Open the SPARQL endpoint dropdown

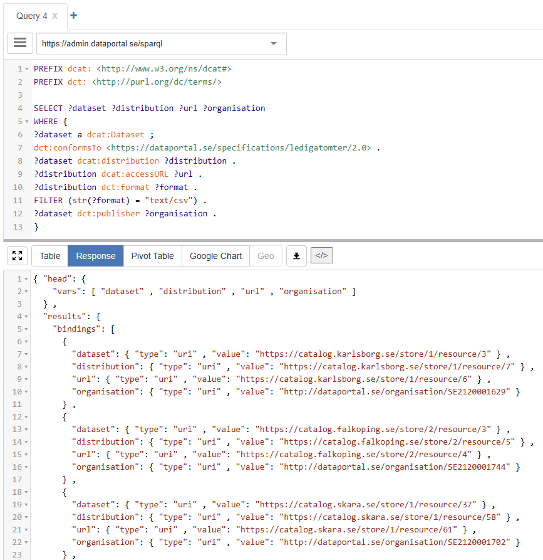click(273, 44)
